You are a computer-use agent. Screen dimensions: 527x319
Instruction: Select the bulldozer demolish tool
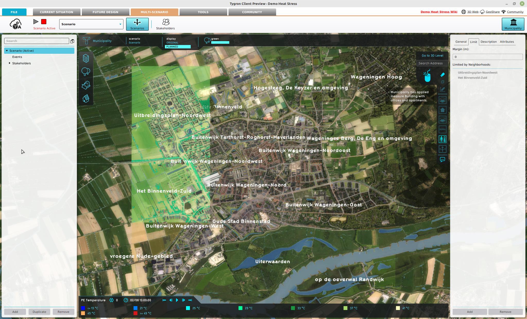[x=86, y=85]
